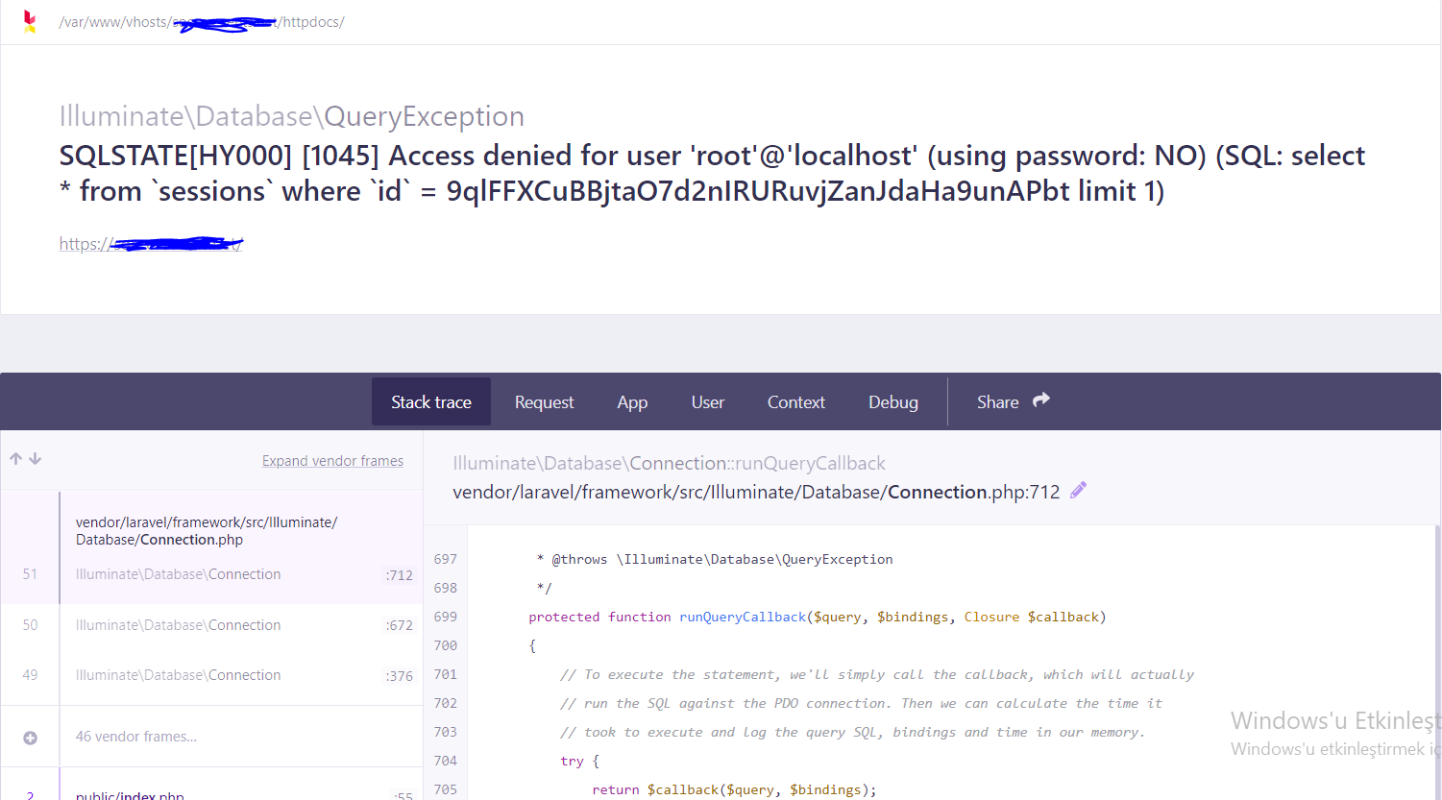The width and height of the screenshot is (1442, 800).
Task: Click Expand vendor frames link
Action: click(x=332, y=461)
